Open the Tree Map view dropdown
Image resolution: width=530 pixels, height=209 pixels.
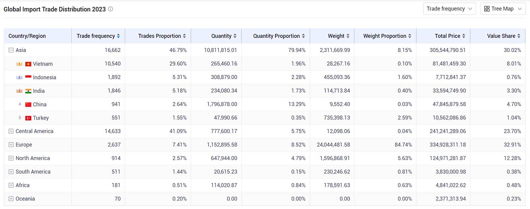coord(503,9)
